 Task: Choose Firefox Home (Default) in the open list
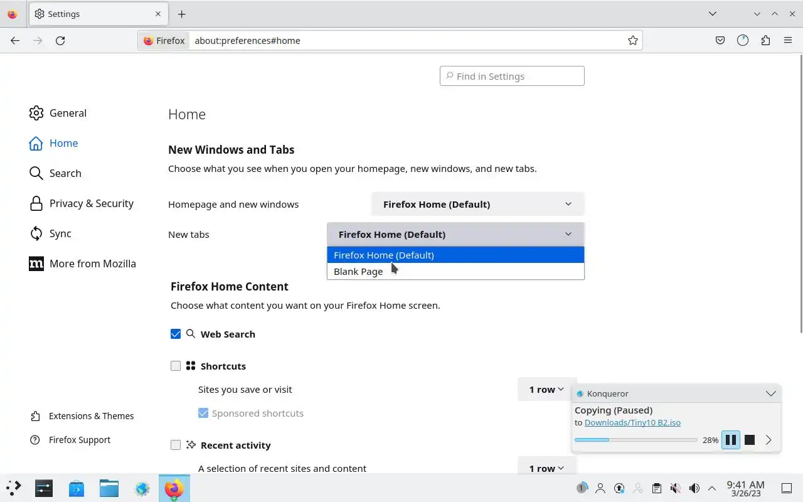pyautogui.click(x=455, y=255)
